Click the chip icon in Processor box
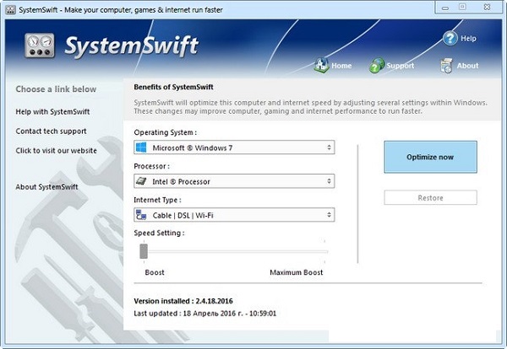 point(141,181)
